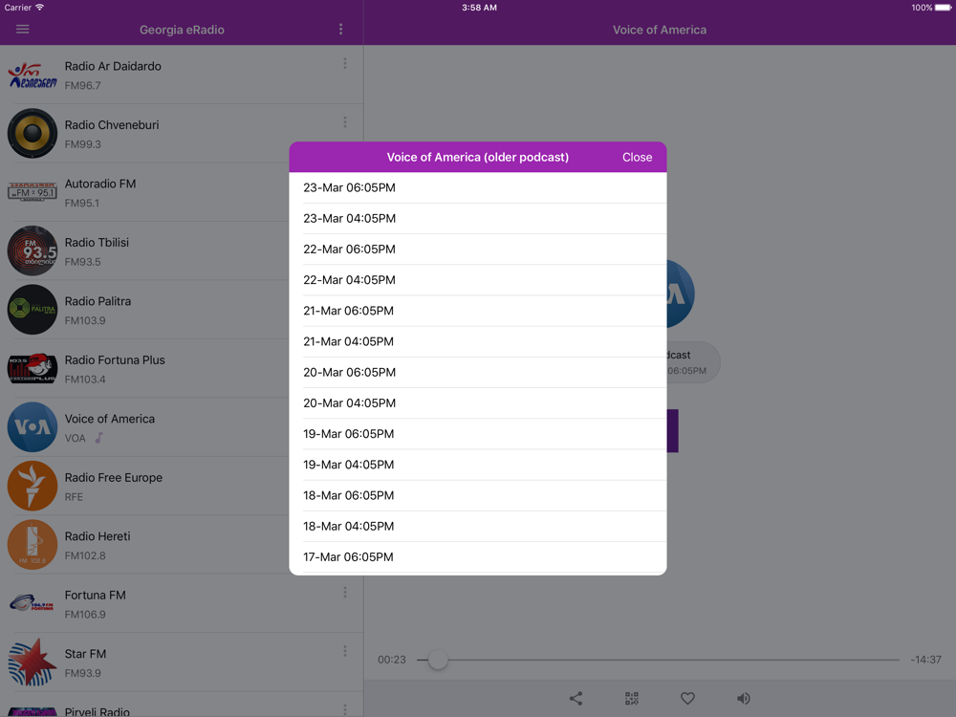Open the QR code icon in the player toolbar
This screenshot has width=956, height=717.
(x=632, y=698)
